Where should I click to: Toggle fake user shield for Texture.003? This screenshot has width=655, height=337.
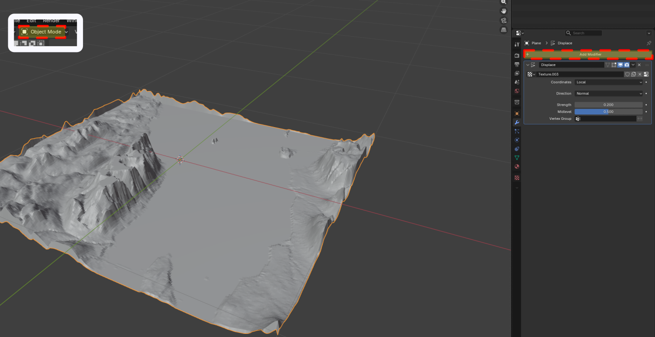[627, 74]
